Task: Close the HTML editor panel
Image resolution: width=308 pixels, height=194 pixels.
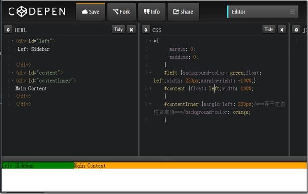Action: pos(131,30)
